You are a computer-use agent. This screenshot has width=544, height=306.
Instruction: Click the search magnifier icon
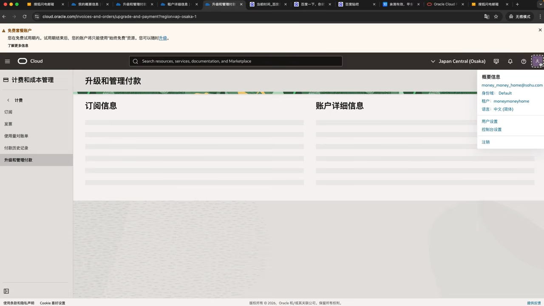tap(136, 61)
